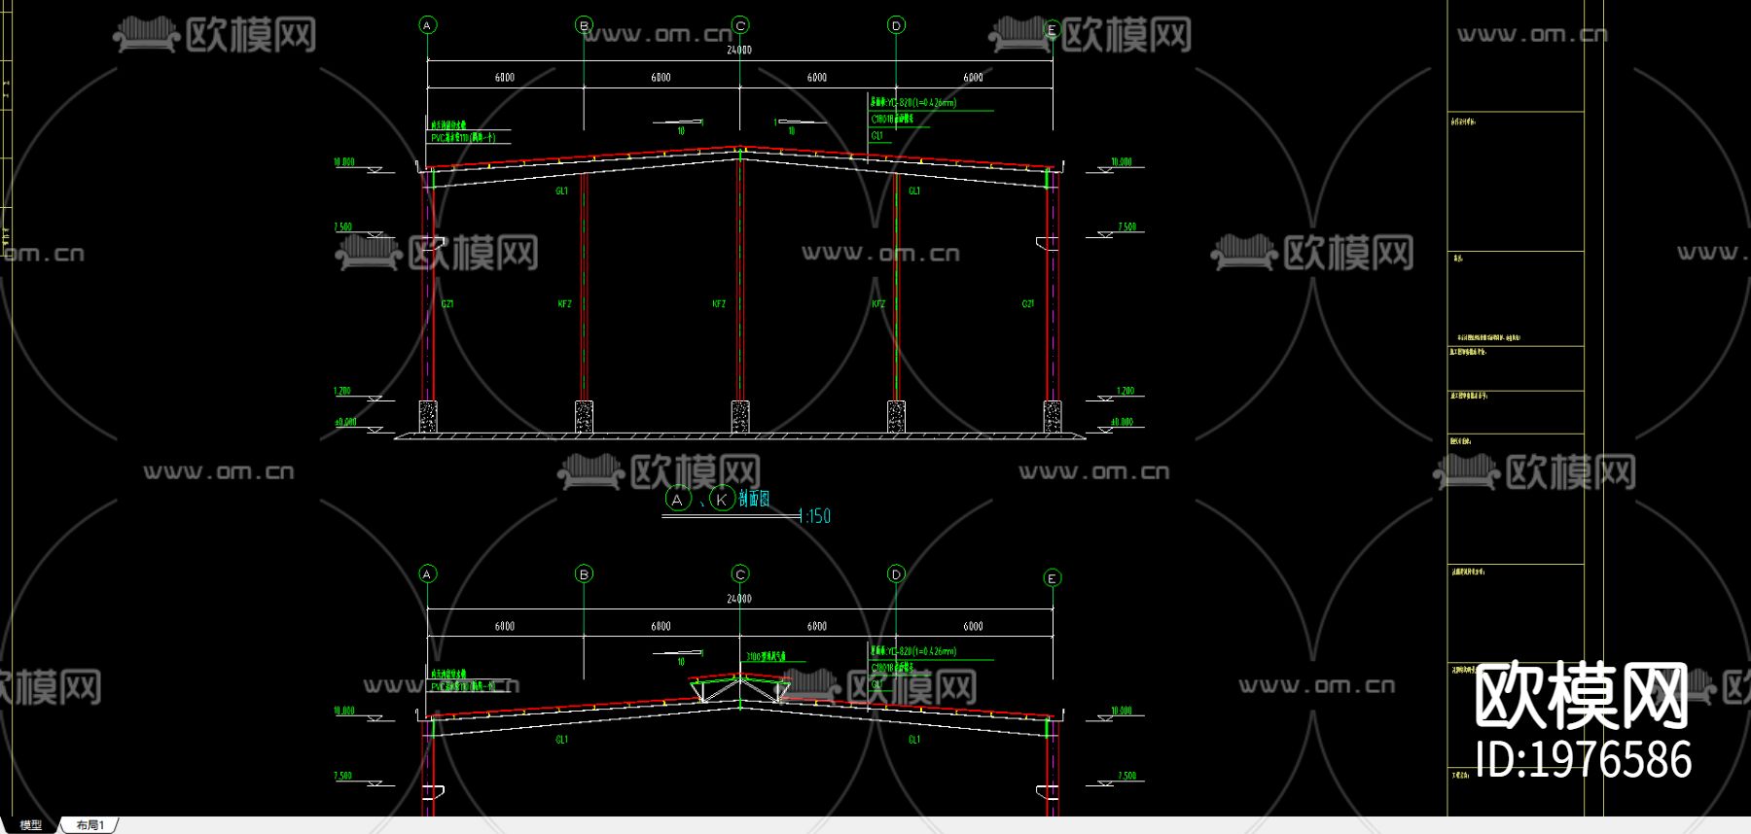The height and width of the screenshot is (834, 1751).
Task: Select the concrete footing under axis C
Action: (x=740, y=416)
